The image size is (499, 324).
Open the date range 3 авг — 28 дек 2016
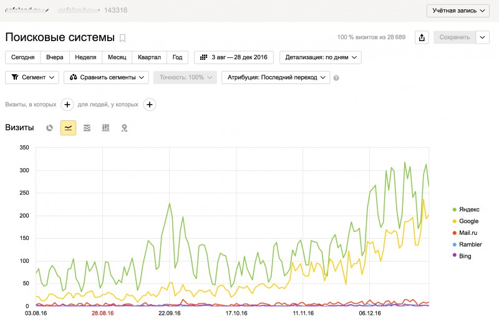(x=234, y=57)
